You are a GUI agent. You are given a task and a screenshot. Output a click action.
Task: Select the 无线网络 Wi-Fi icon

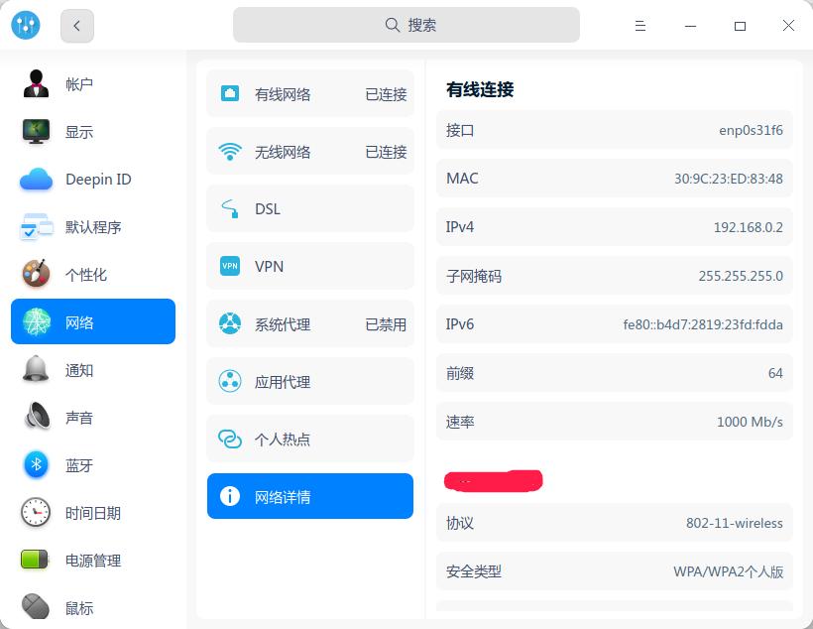coord(228,151)
